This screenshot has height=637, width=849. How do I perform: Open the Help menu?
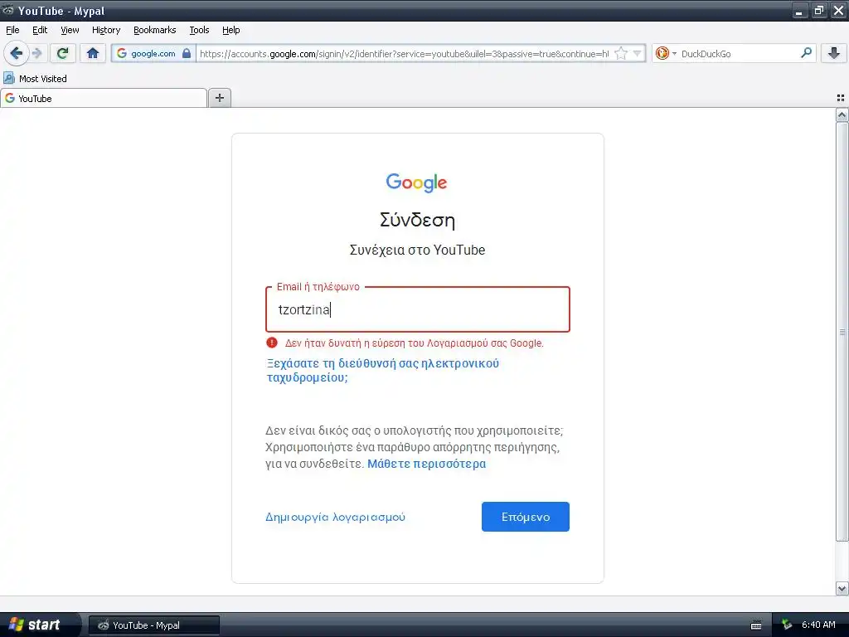pyautogui.click(x=231, y=30)
